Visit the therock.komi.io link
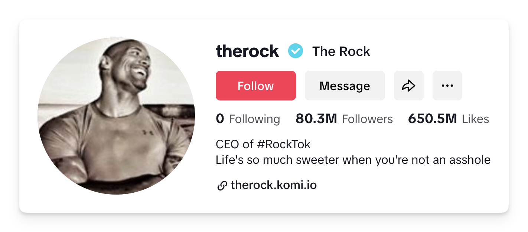 [x=274, y=185]
